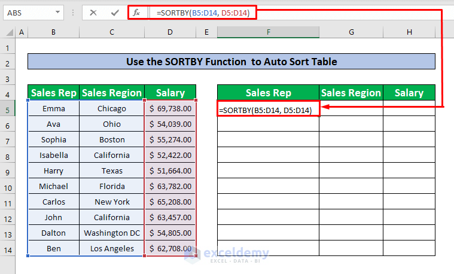Screen dimensions: 454x274
Task: Click the Insert Function fx icon
Action: pos(136,12)
